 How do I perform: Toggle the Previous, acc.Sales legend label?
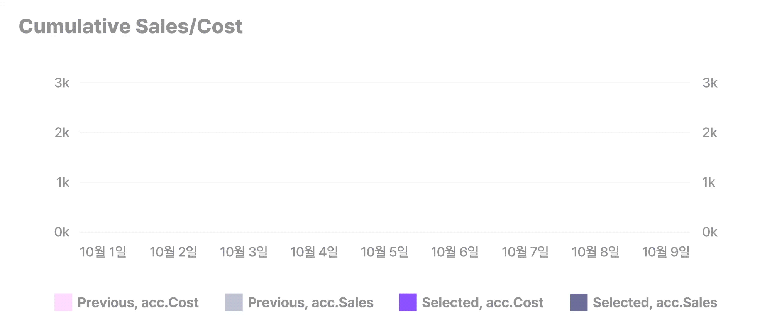coord(311,303)
